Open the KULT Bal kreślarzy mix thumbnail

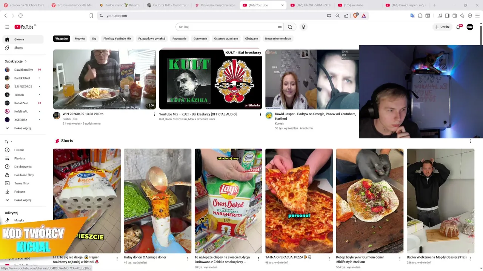point(211,79)
